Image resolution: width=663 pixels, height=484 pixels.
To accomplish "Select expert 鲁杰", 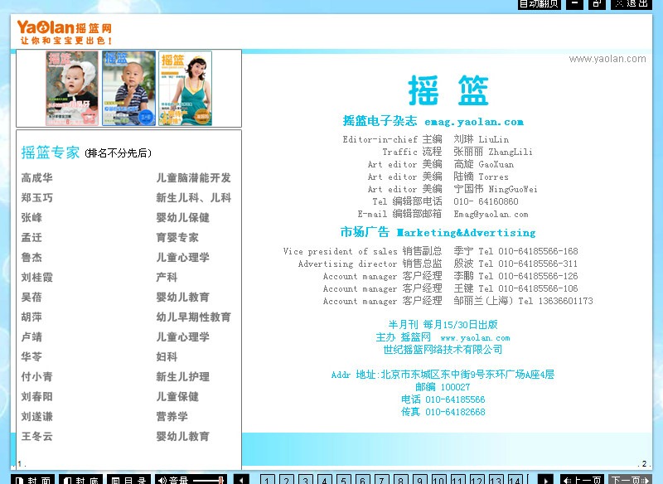I will (31, 257).
